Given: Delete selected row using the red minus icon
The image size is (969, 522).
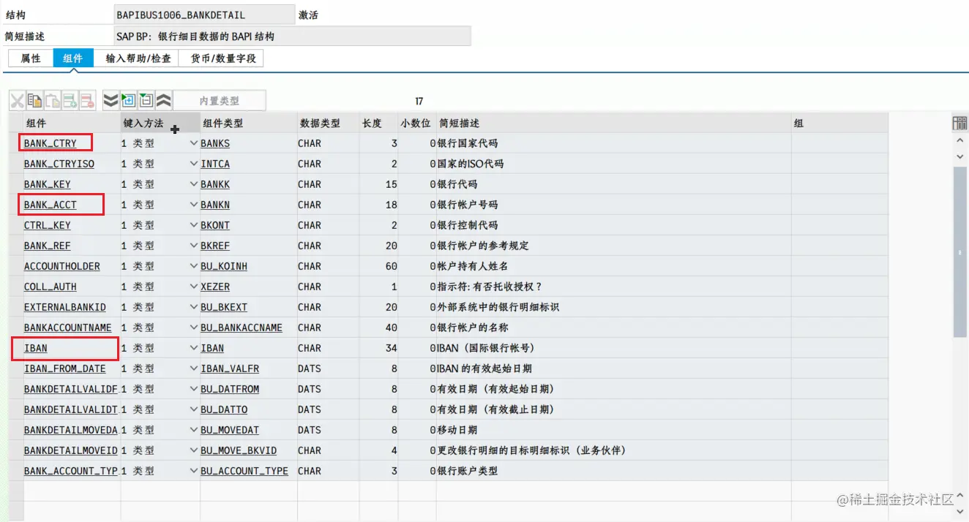Looking at the screenshot, I should (x=86, y=100).
